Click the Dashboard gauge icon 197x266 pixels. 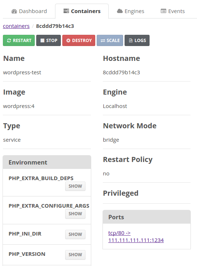[x=14, y=11]
